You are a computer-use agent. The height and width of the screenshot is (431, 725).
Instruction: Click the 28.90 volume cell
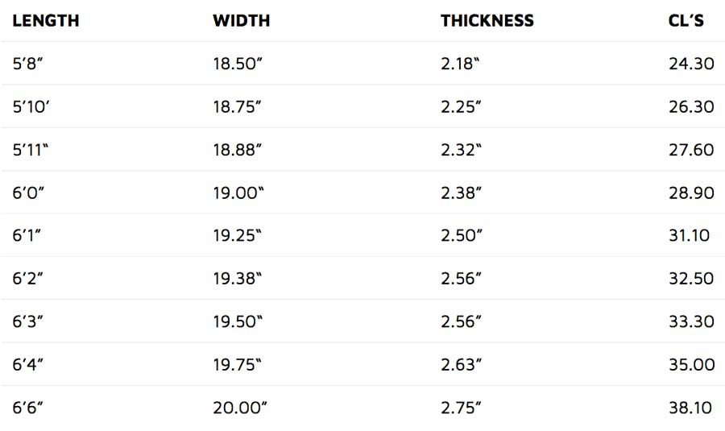(691, 193)
